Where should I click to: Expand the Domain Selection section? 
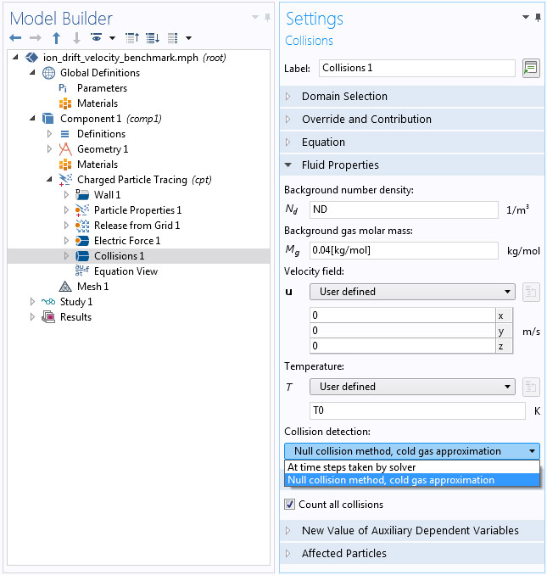click(x=344, y=97)
